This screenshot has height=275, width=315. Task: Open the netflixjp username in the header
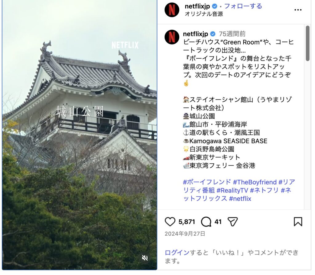coord(197,6)
